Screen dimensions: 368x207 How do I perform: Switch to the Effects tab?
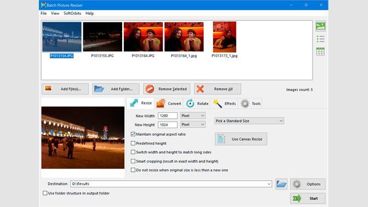click(x=224, y=104)
